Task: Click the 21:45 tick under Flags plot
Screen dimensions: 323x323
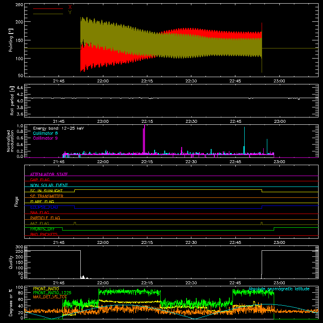Action: [59, 243]
